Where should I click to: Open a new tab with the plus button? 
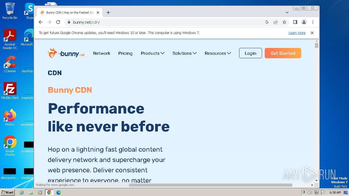[x=108, y=13]
